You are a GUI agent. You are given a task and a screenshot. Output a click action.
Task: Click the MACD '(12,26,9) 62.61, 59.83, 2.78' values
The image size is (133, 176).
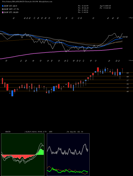click(x=35, y=132)
